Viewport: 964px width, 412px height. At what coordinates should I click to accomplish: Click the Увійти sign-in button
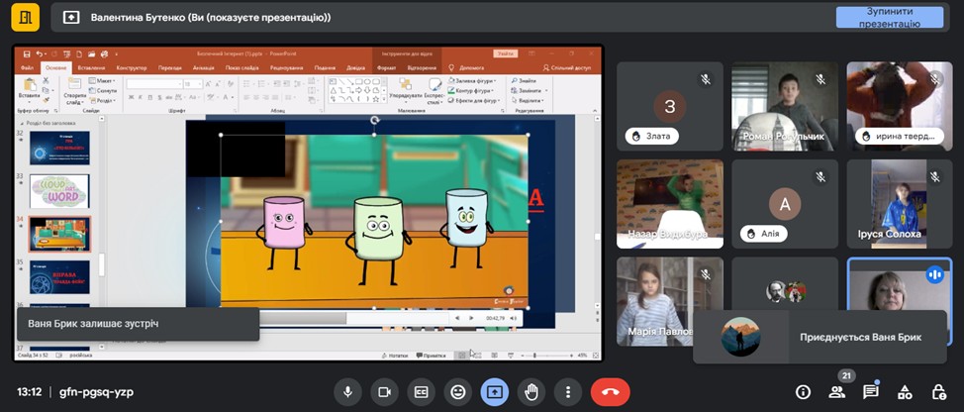tap(506, 54)
